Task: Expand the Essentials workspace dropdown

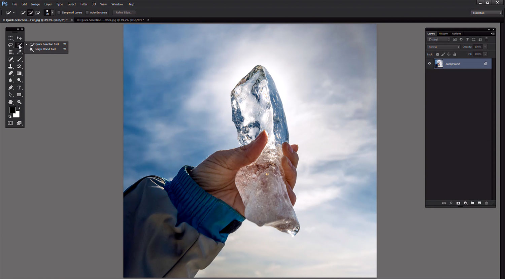Action: [486, 12]
